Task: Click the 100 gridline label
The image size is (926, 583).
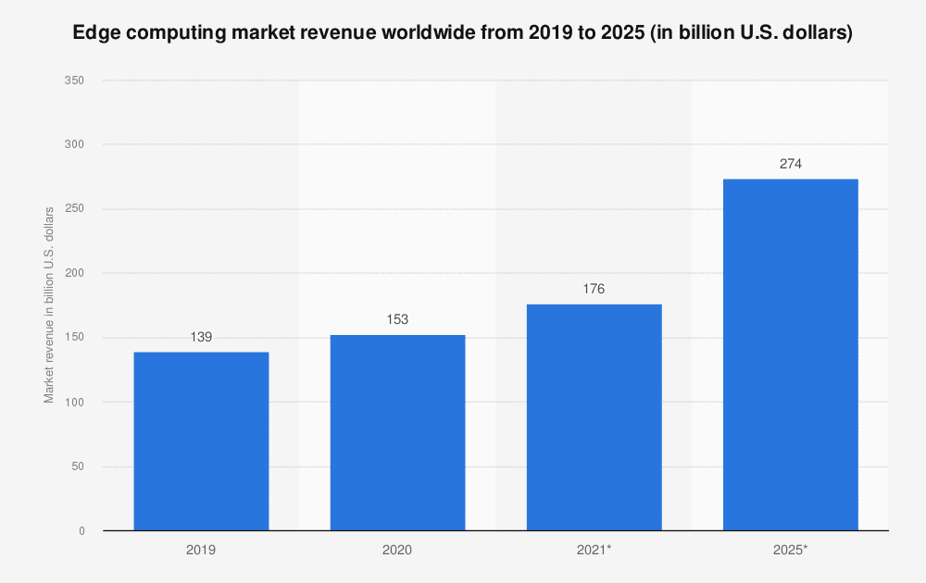Action: 74,402
